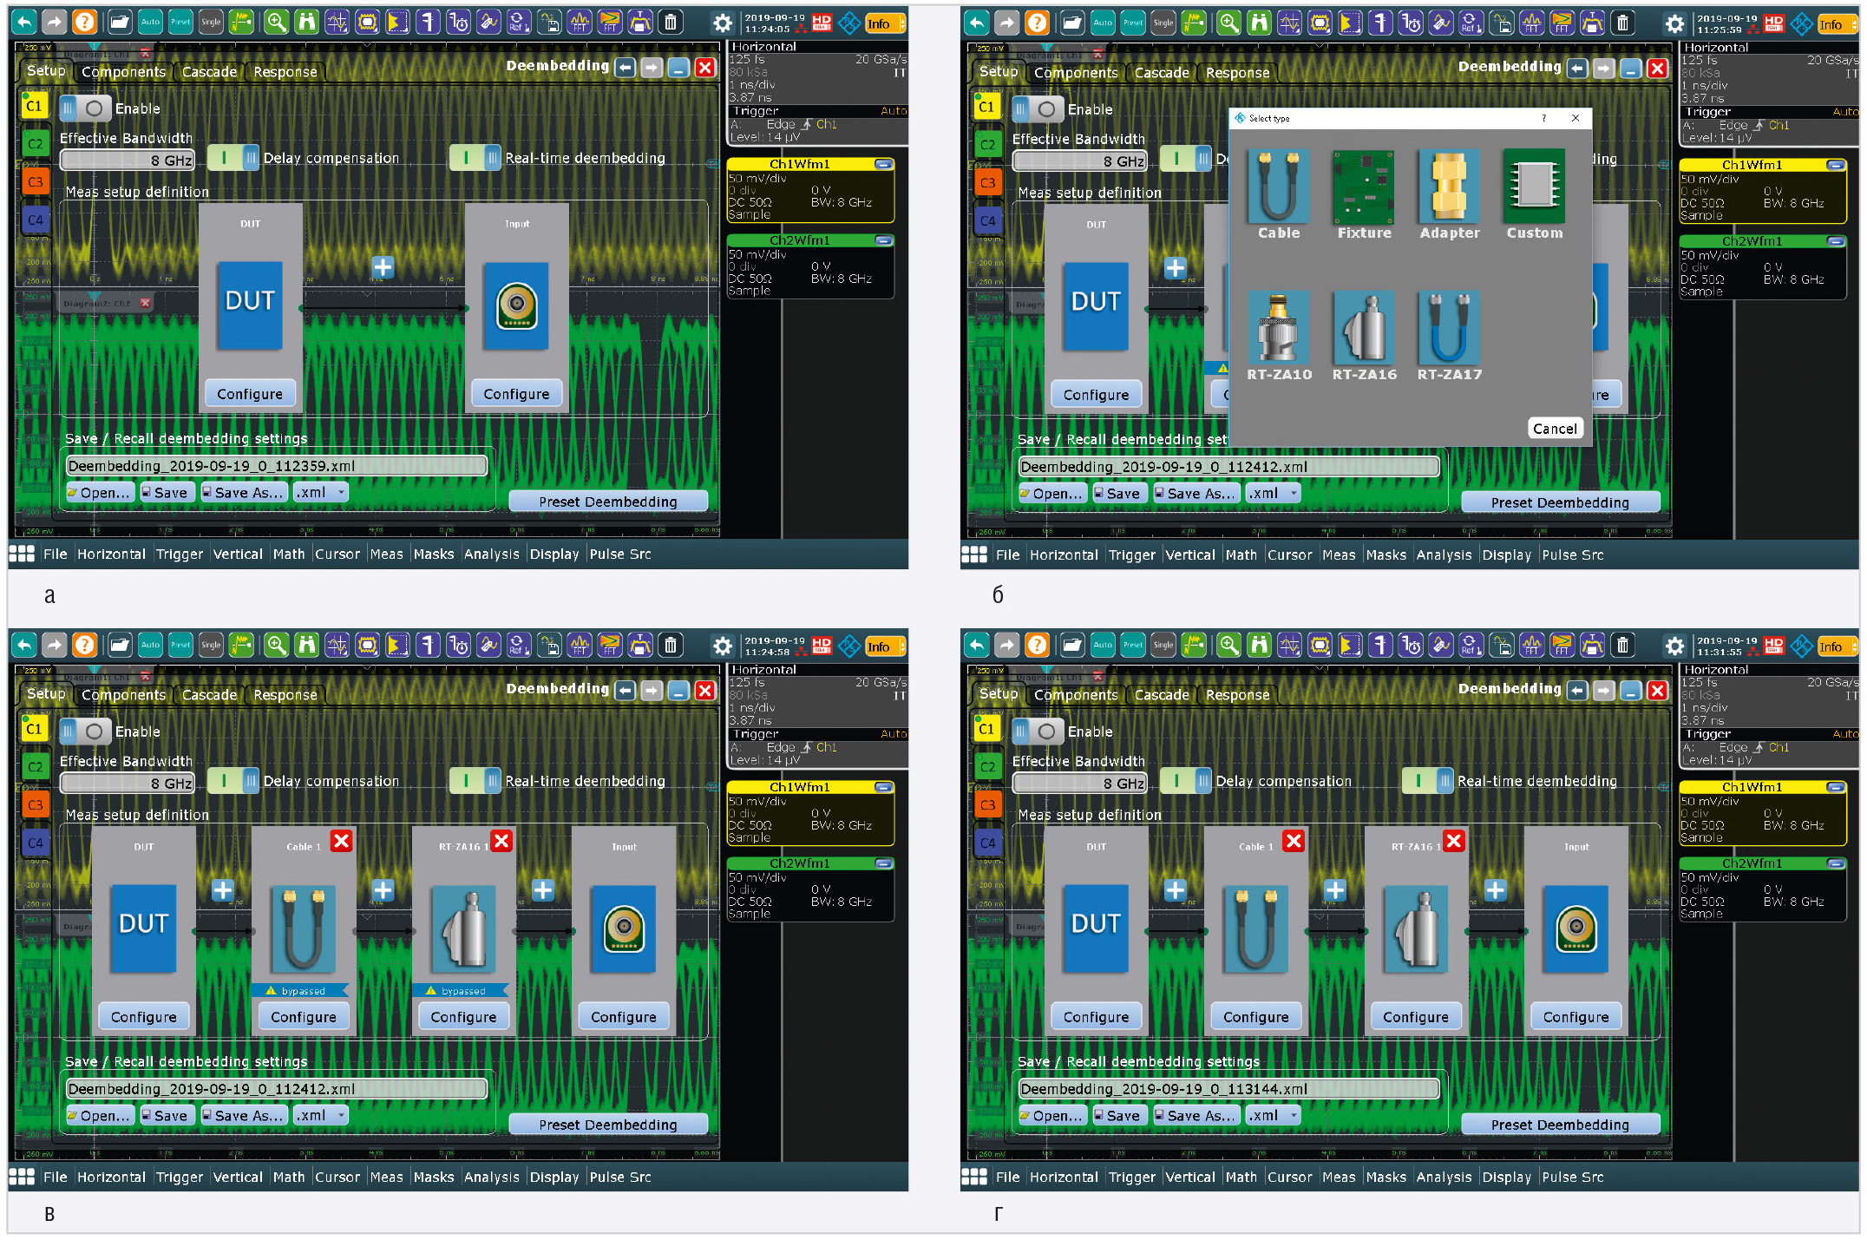Image resolution: width=1867 pixels, height=1240 pixels.
Task: Select the Cable type icon in dialog
Action: coord(1278,187)
